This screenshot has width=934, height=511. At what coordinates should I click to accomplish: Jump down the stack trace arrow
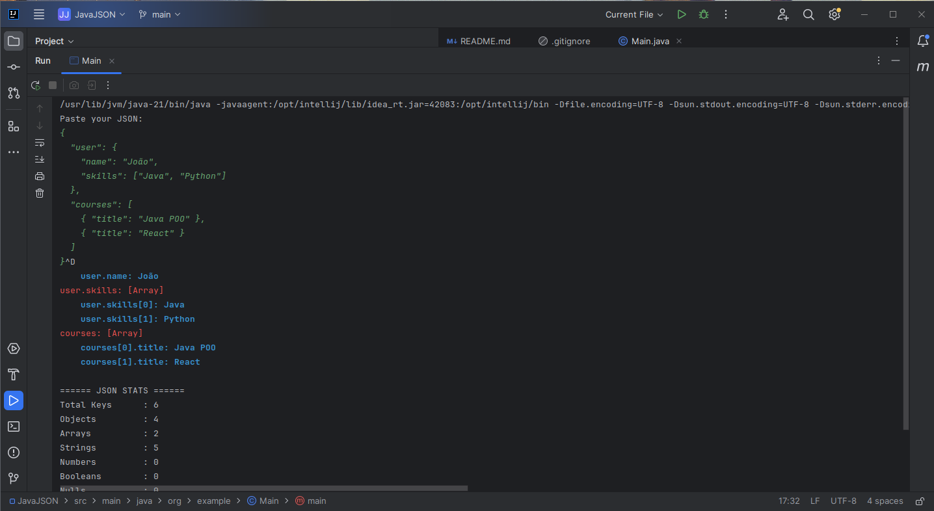pyautogui.click(x=40, y=125)
